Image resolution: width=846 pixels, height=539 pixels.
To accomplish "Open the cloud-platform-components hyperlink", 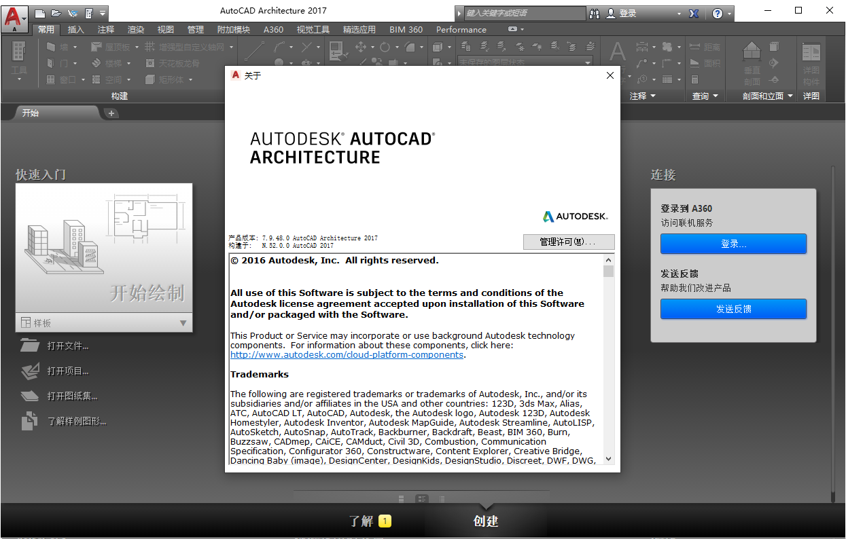I will [x=347, y=354].
